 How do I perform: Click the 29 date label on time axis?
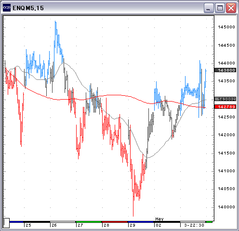tap(133, 225)
